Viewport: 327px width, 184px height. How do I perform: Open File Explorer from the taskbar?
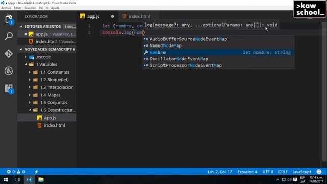41,179
